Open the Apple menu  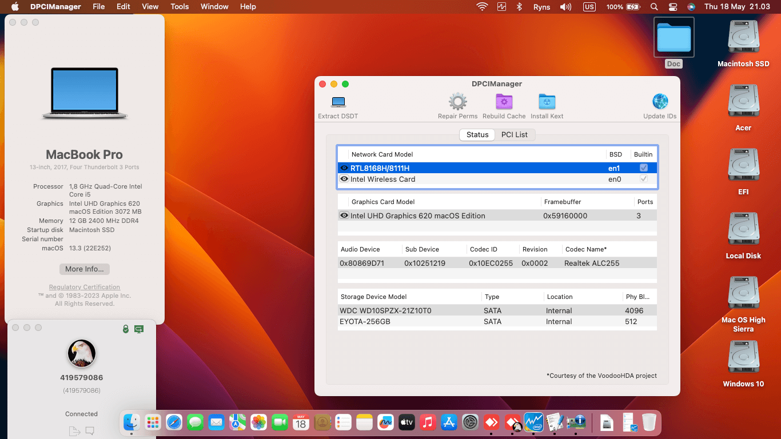click(15, 7)
